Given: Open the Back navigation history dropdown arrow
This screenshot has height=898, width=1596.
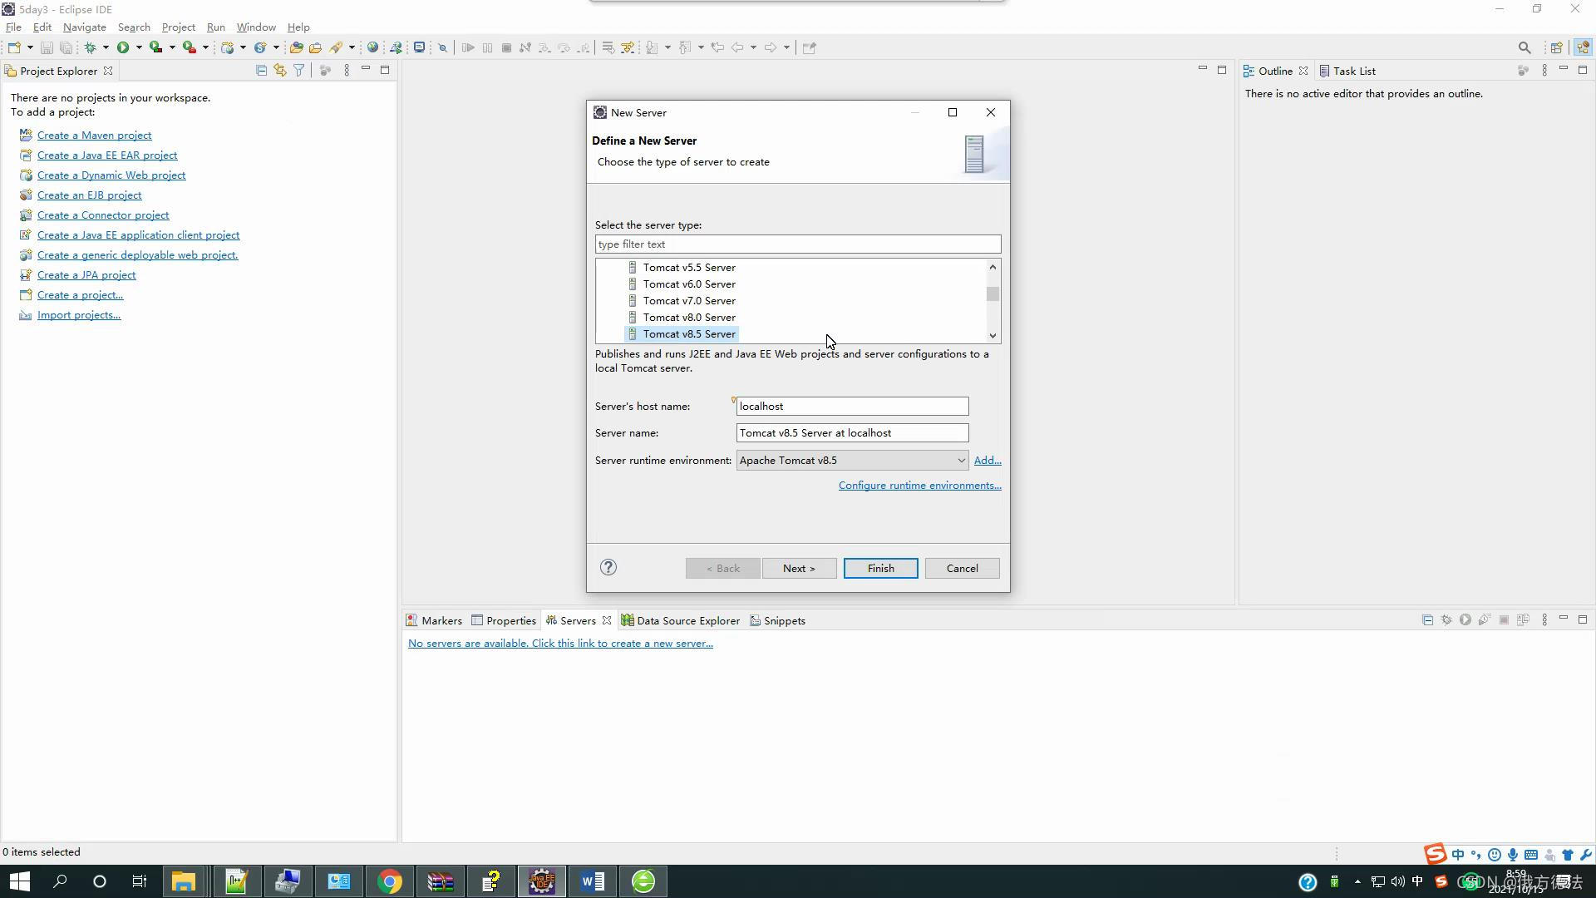Looking at the screenshot, I should point(753,47).
